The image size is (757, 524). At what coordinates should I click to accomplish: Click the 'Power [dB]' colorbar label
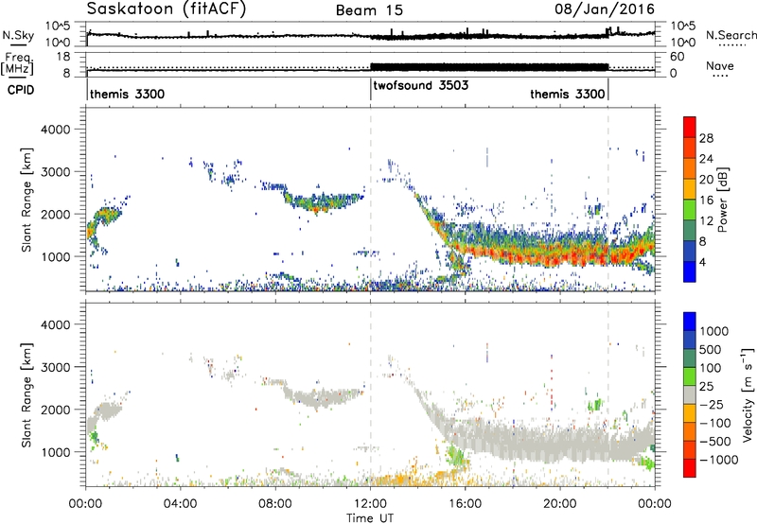[x=723, y=200]
